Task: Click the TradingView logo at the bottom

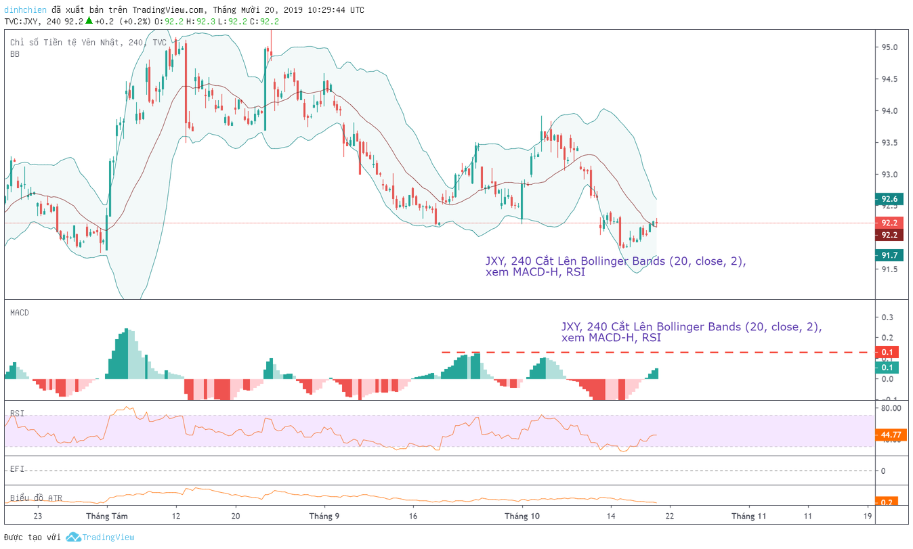Action: coord(100,537)
